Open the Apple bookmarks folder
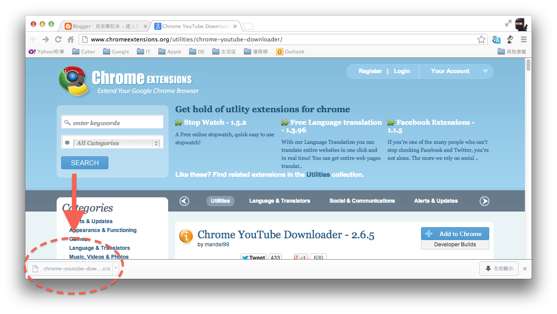The width and height of the screenshot is (557, 314). (x=170, y=52)
